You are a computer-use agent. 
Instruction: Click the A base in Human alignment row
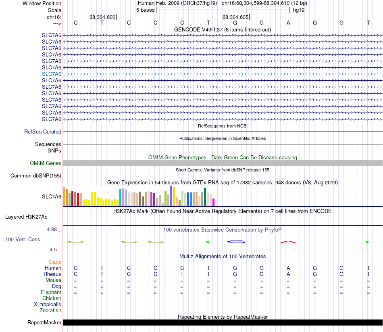288,268
